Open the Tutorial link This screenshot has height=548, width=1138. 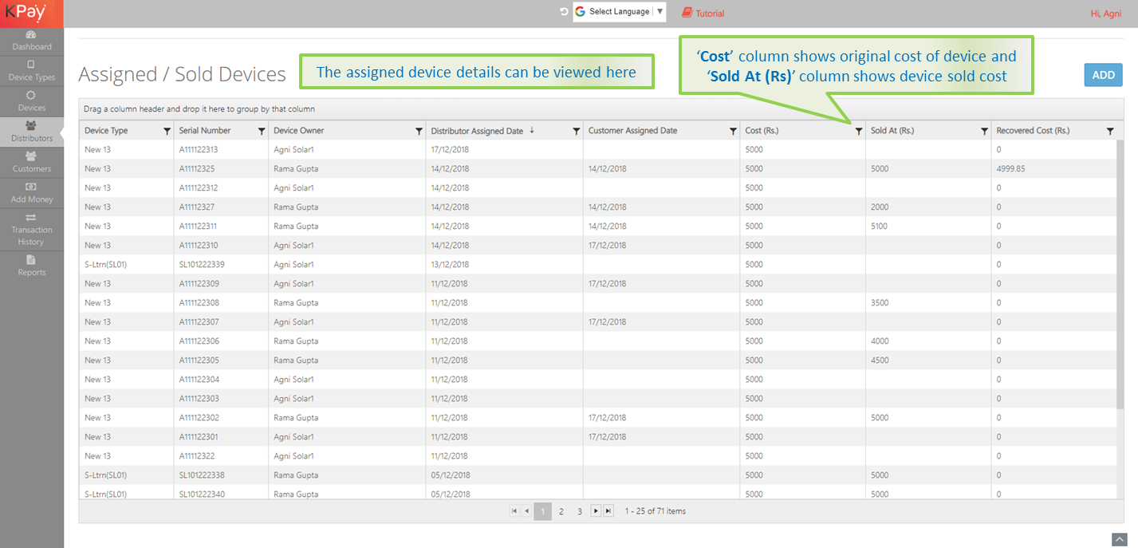(703, 14)
